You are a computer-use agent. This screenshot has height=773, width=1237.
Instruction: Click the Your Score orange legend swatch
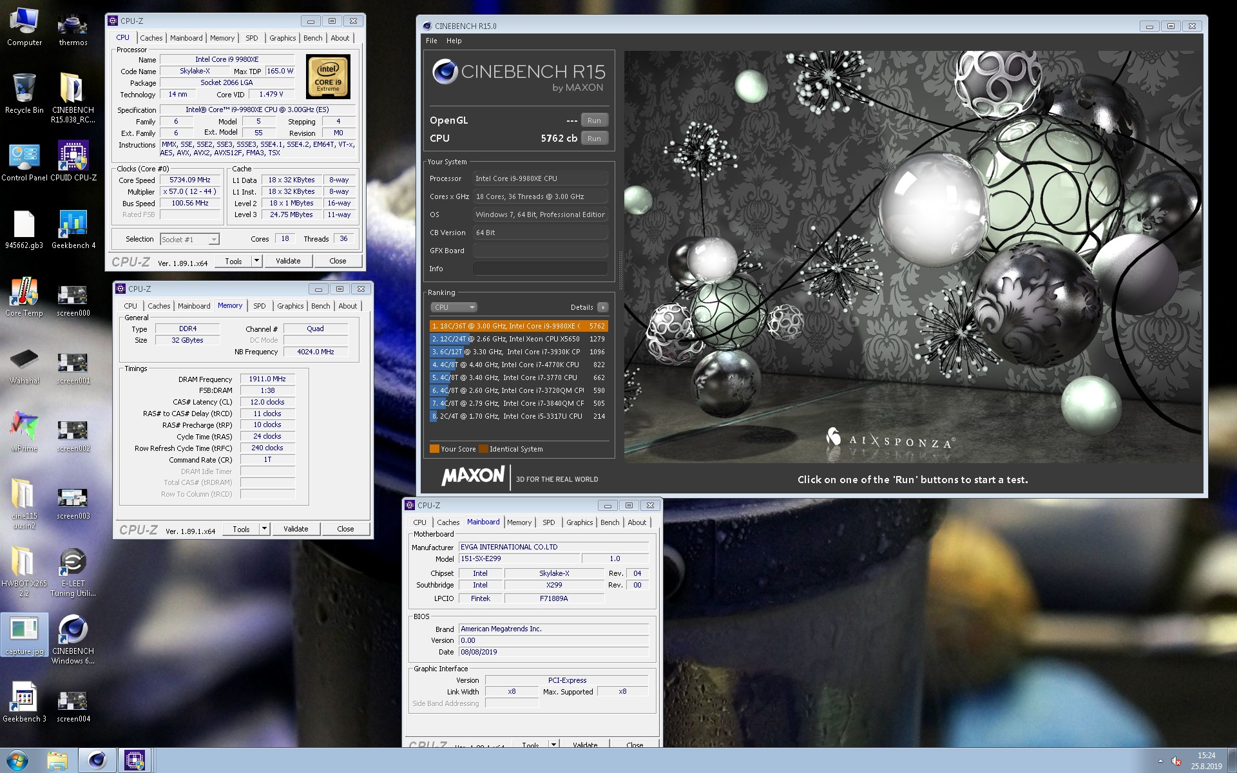434,449
